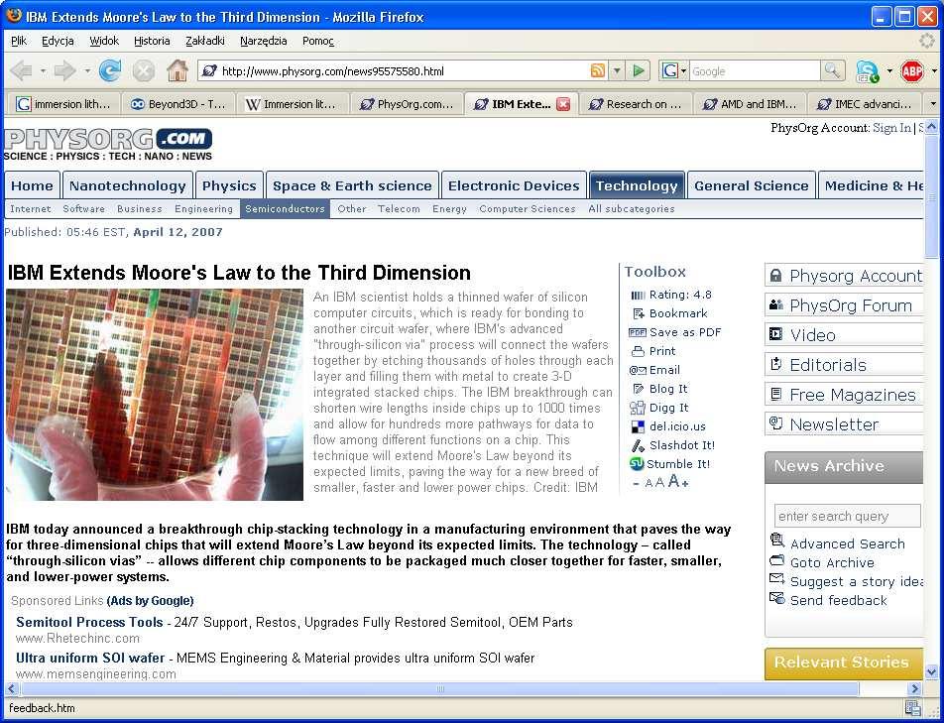Open the Zakładki menu
The width and height of the screenshot is (944, 723).
(205, 41)
